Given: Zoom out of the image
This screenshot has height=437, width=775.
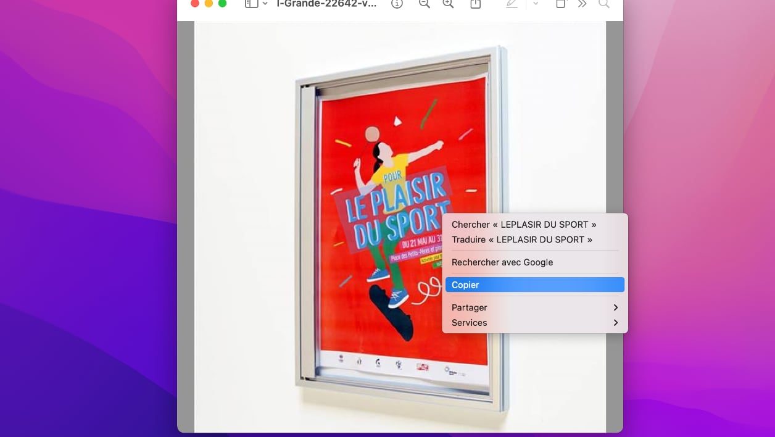Looking at the screenshot, I should 424,4.
